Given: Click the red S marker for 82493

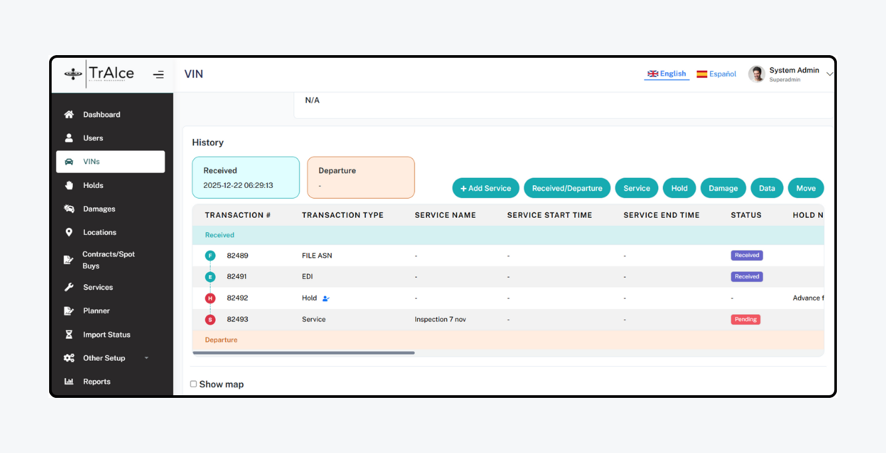Looking at the screenshot, I should [211, 319].
